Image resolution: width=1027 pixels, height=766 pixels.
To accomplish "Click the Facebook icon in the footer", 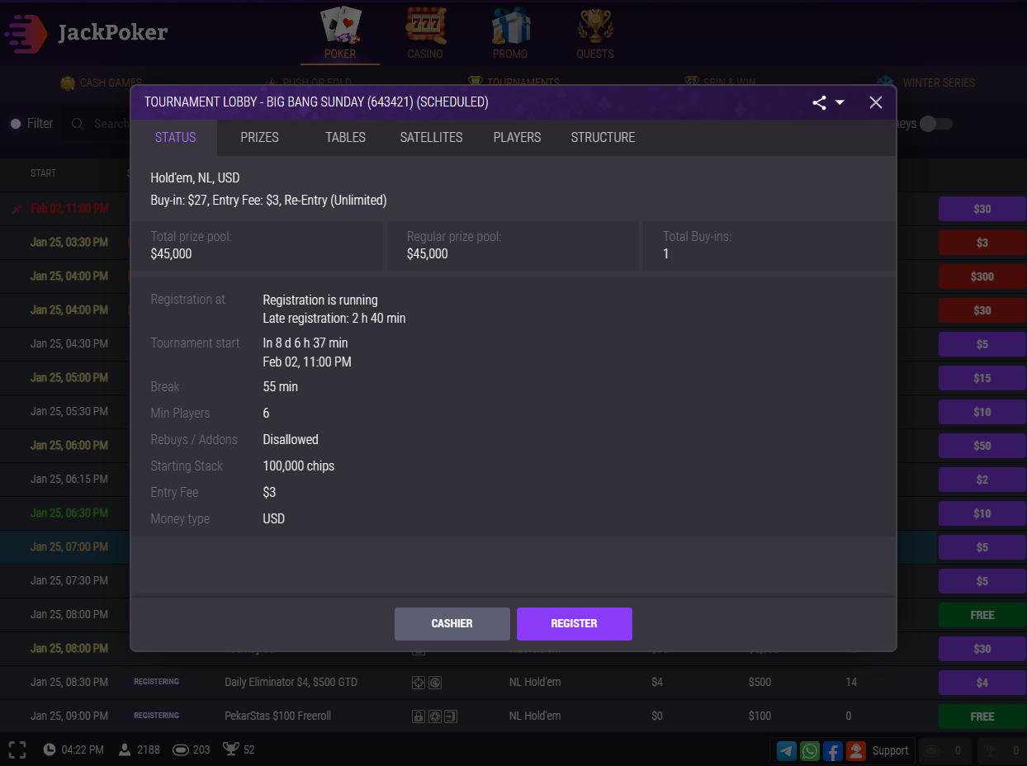I will [x=833, y=750].
